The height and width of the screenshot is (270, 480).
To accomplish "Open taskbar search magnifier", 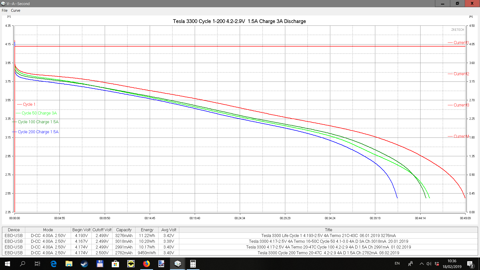I will [x=22, y=264].
